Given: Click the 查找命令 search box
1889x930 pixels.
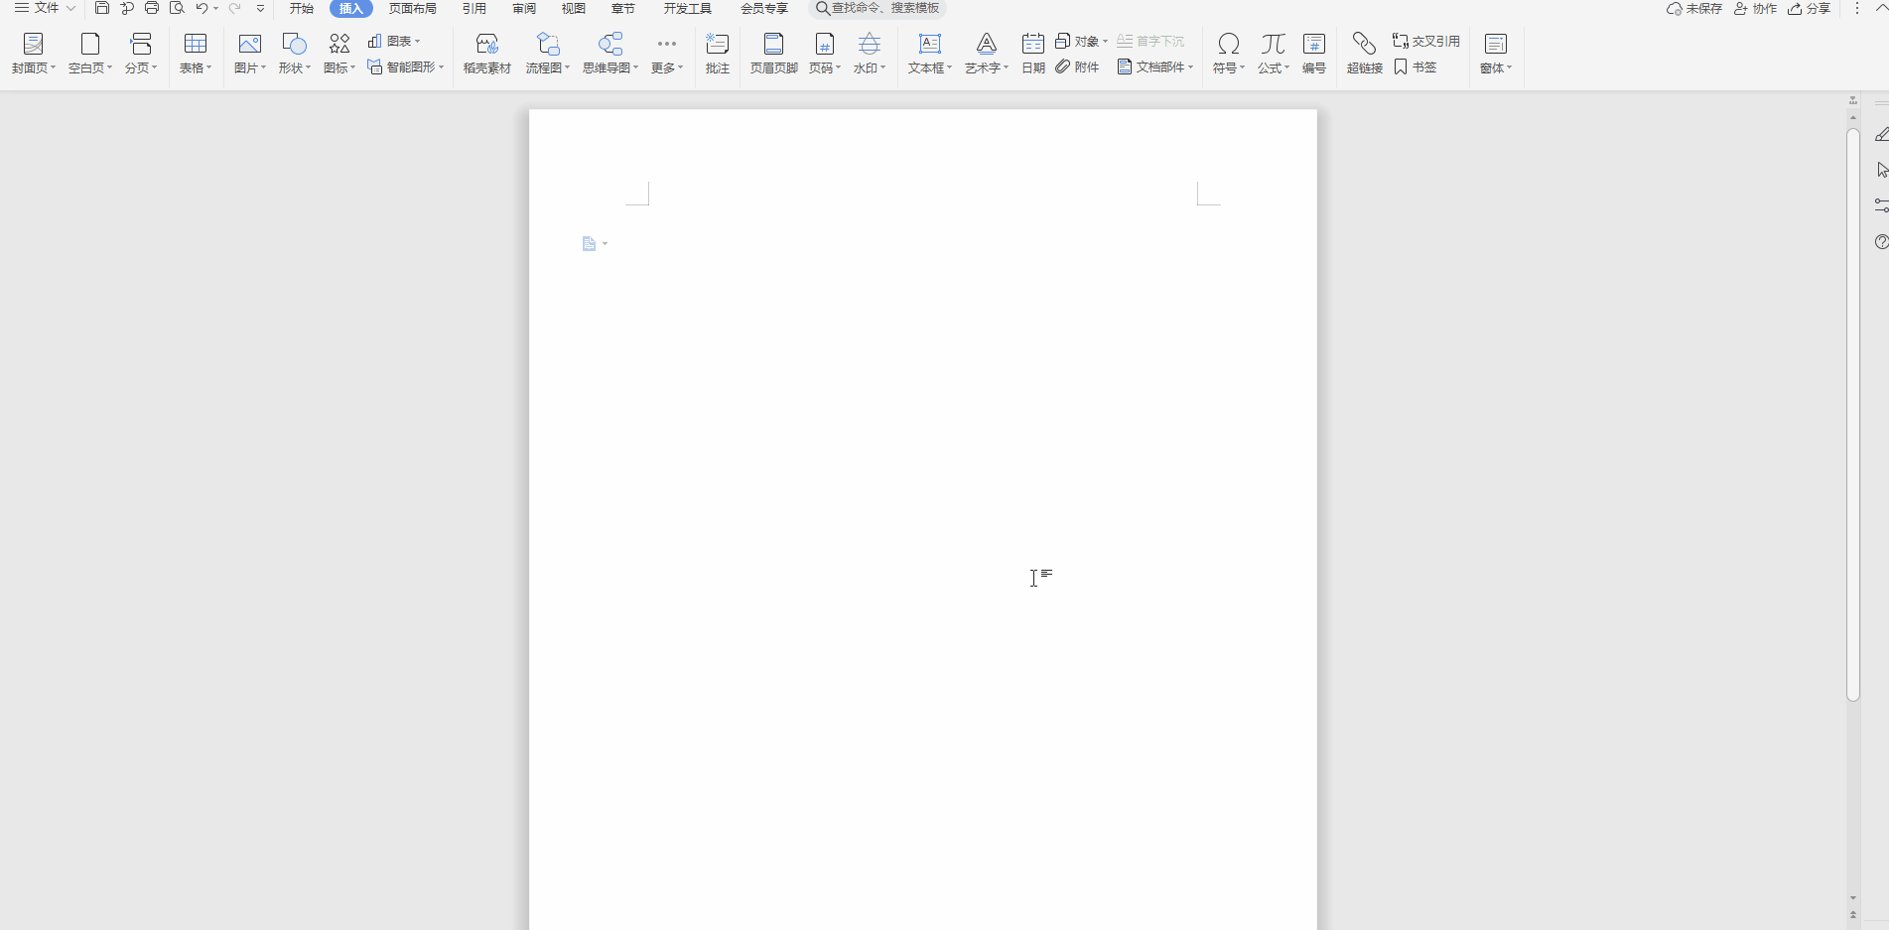Looking at the screenshot, I should 883,8.
